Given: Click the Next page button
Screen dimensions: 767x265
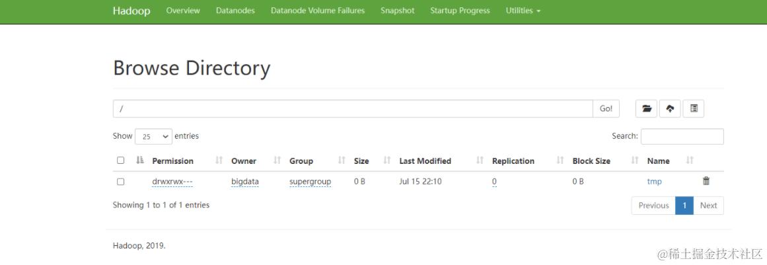Looking at the screenshot, I should tap(708, 206).
